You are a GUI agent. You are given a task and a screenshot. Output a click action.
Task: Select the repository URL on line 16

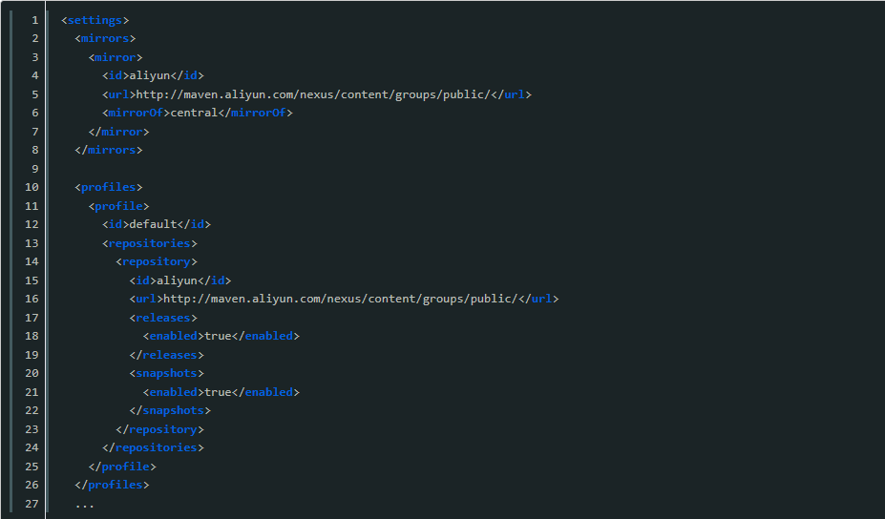coord(341,299)
